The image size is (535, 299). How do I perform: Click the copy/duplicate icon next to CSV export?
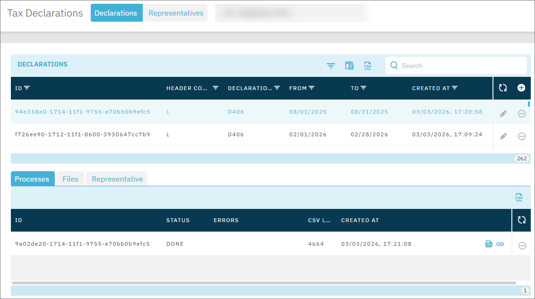[349, 66]
